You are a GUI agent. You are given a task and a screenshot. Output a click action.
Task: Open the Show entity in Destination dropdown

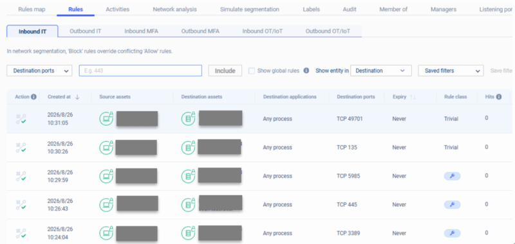click(x=381, y=71)
